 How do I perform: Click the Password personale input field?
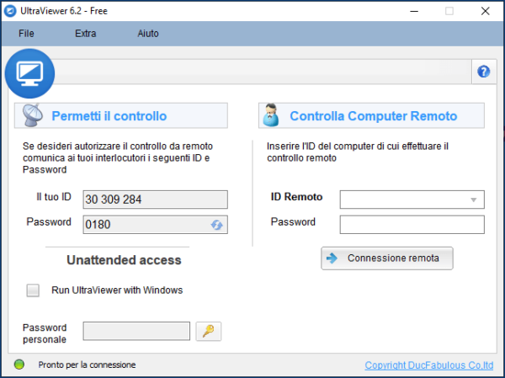coord(136,331)
